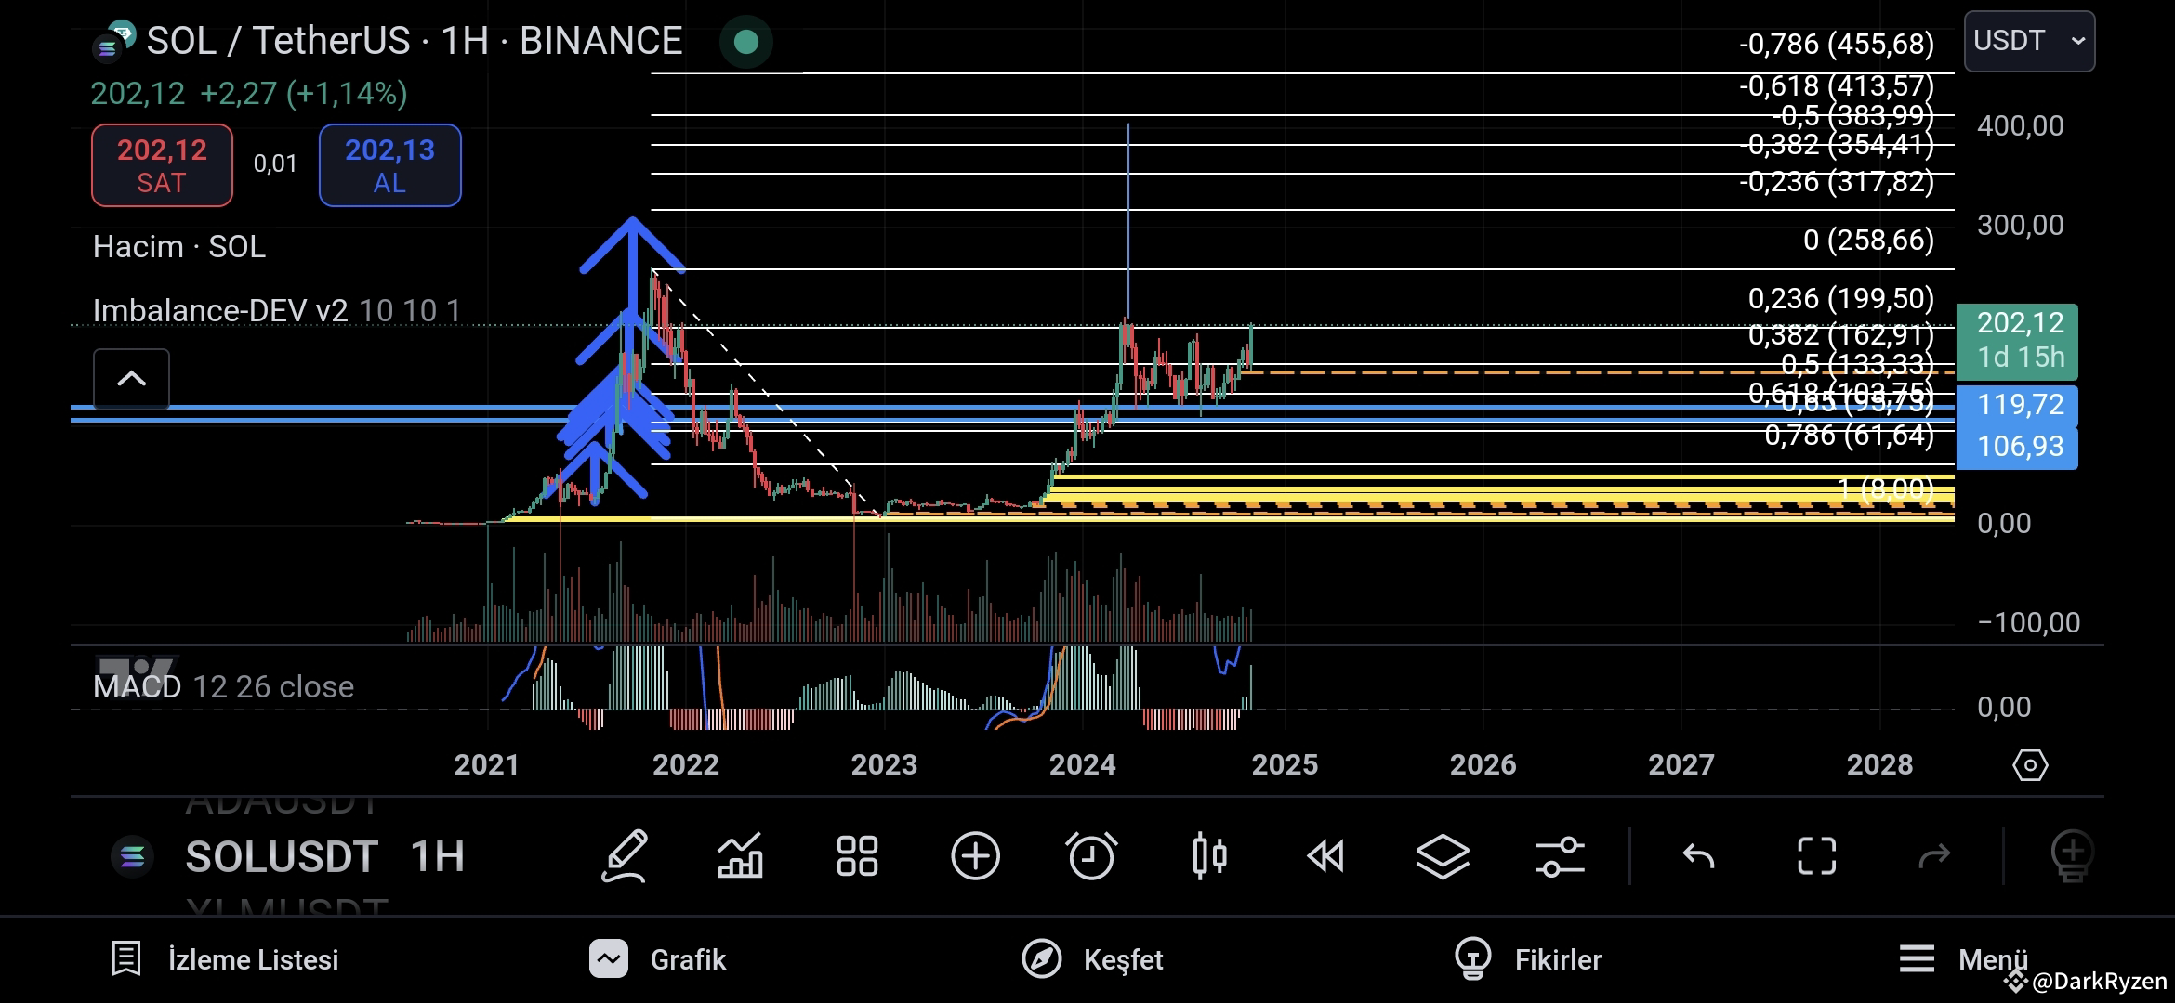Tap the 0,01 spread value
Viewport: 2175px width, 1003px height.
tap(275, 163)
